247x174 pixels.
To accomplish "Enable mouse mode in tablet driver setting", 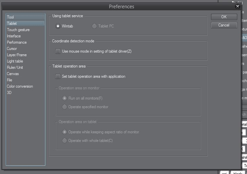I will point(58,51).
